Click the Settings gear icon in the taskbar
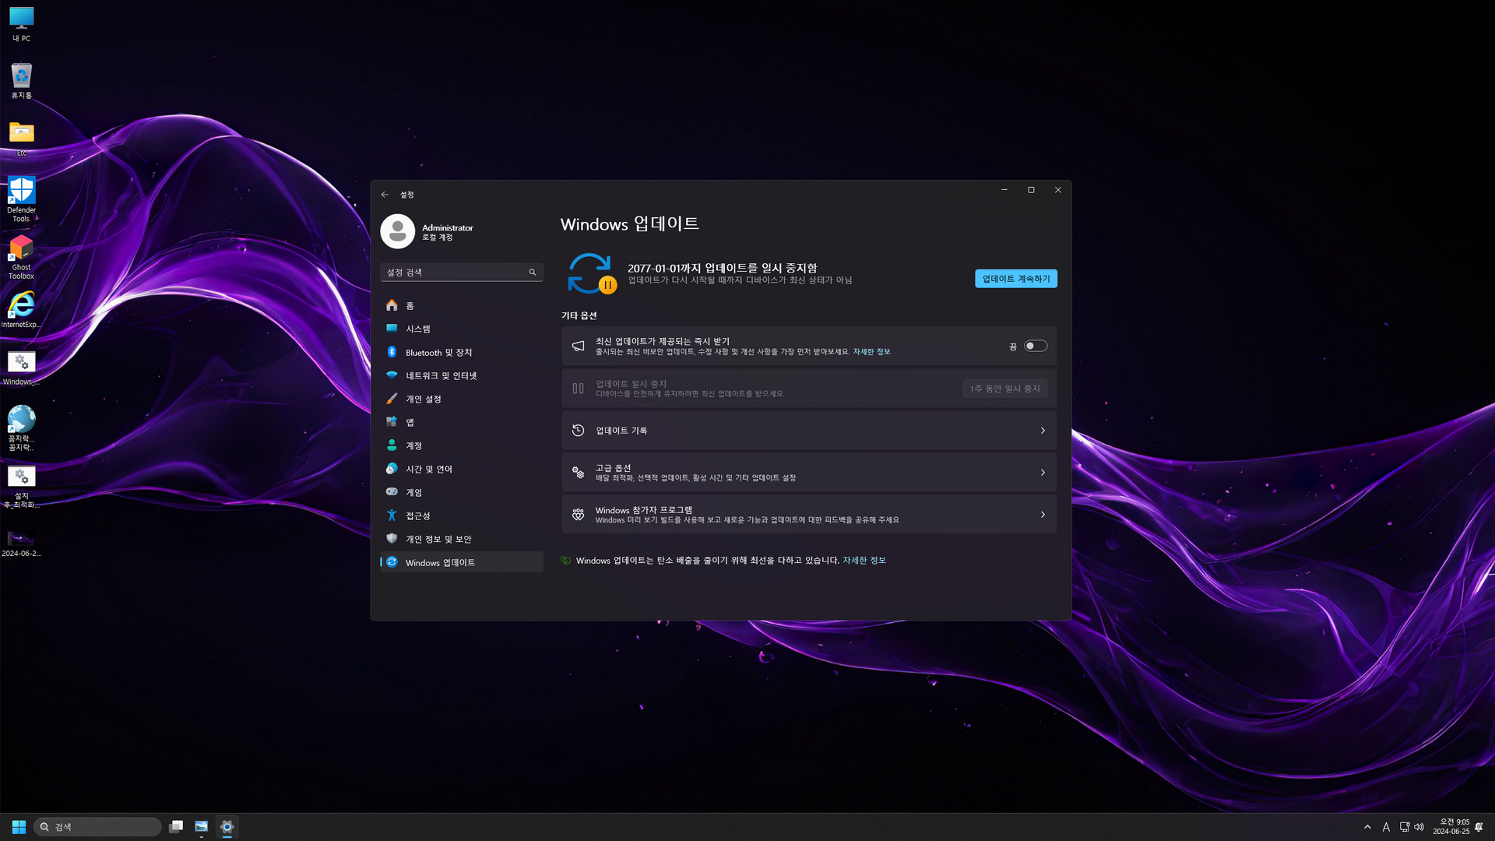 [227, 826]
